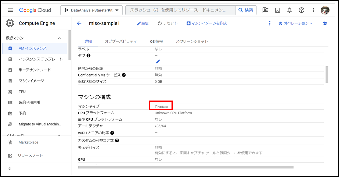This screenshot has width=339, height=177.
Task: Switch to the オブザーバビリティ tab
Action: [x=121, y=41]
